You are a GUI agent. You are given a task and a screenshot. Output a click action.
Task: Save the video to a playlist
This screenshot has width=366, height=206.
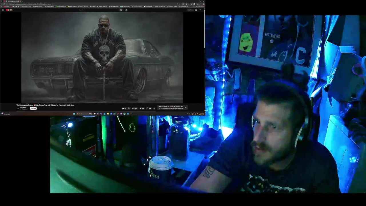(149, 108)
